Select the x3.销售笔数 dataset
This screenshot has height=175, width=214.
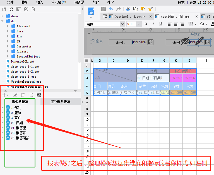[x=20, y=138]
